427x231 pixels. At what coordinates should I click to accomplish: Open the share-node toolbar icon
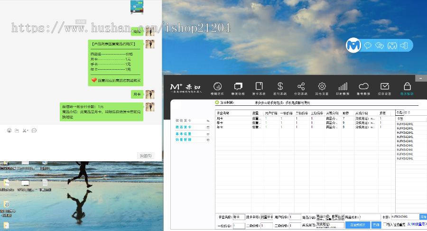coord(301,86)
